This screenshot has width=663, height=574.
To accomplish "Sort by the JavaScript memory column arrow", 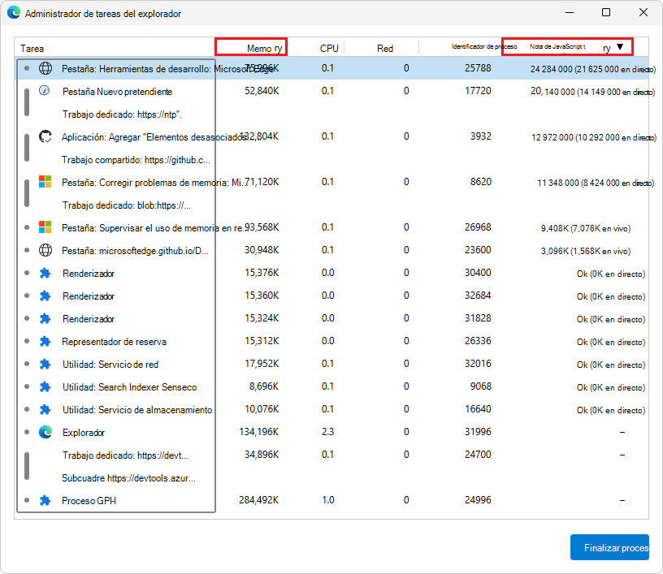I will point(620,47).
